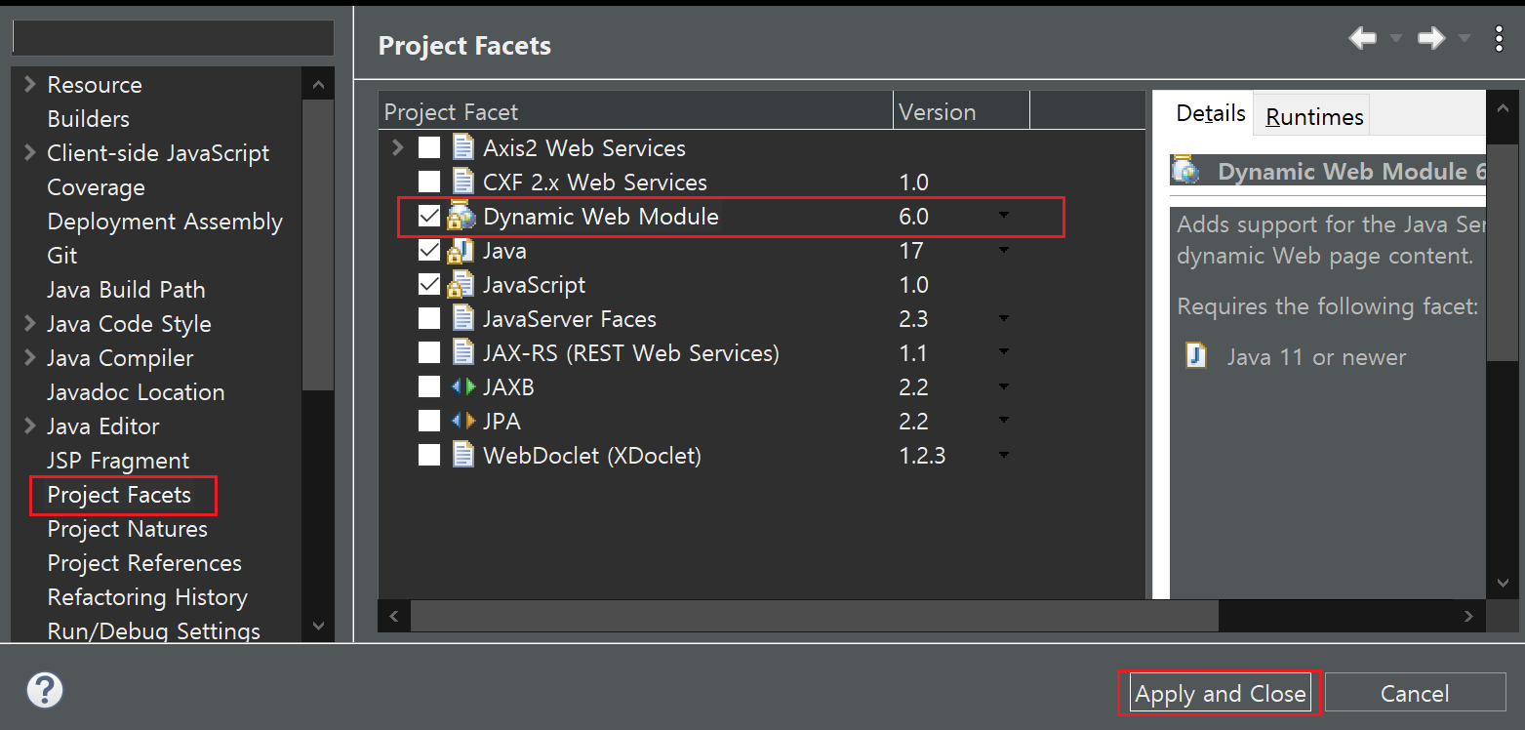Sort by the Project Facet column header

[x=635, y=111]
